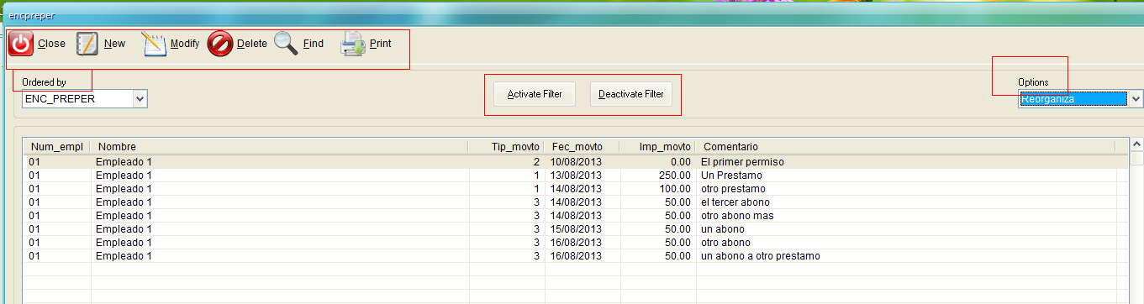Image resolution: width=1144 pixels, height=304 pixels.
Task: Click the red Close power icon
Action: (21, 45)
